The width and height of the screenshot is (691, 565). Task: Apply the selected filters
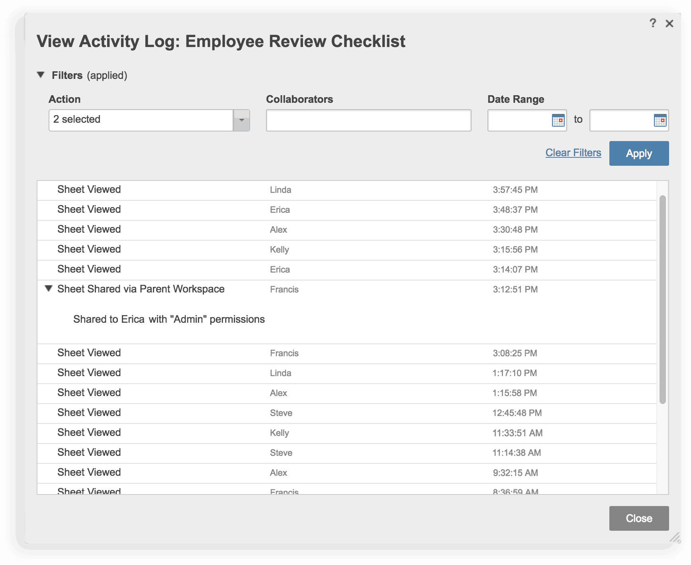coord(639,153)
